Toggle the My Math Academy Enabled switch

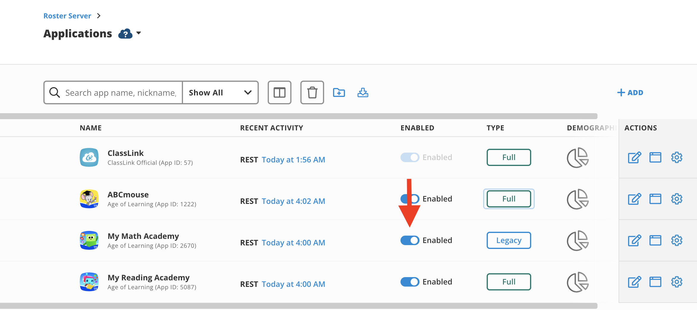point(410,240)
